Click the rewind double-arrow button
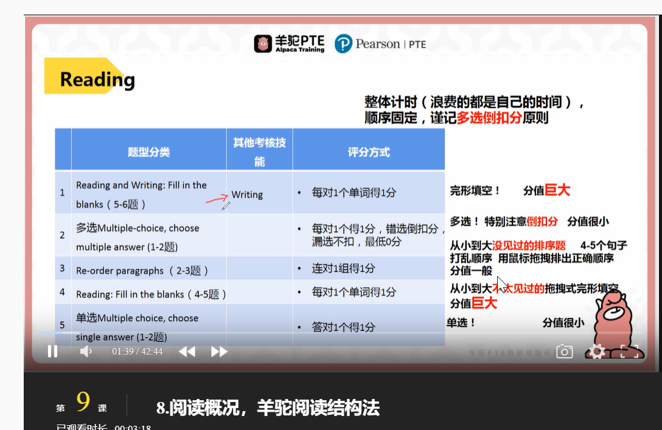The width and height of the screenshot is (662, 430). click(187, 352)
